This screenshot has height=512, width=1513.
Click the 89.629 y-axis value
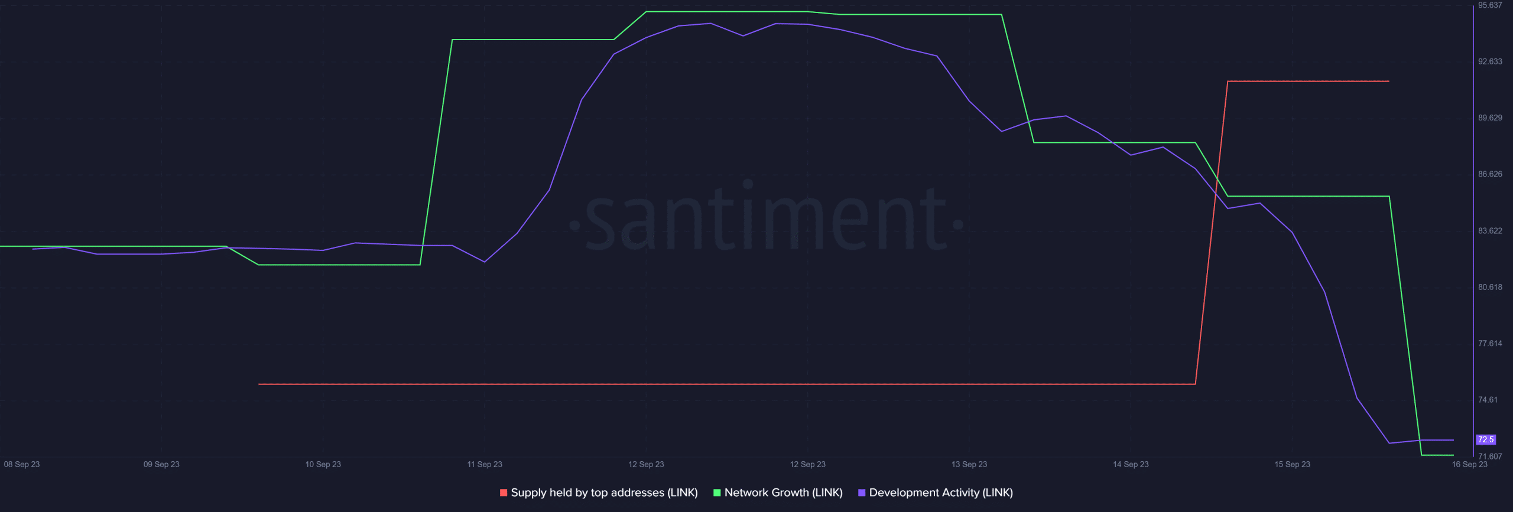pos(1490,118)
